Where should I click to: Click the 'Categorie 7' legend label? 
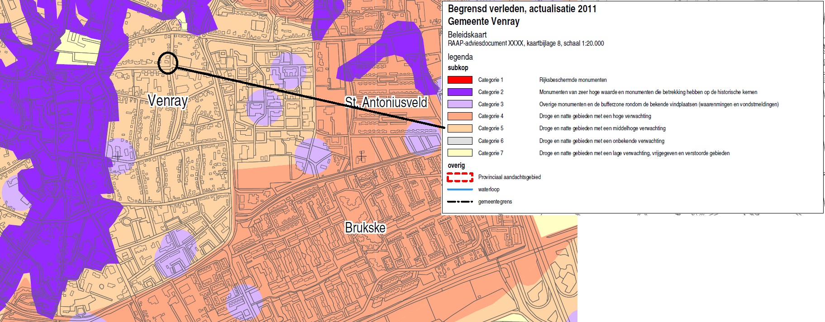pos(491,153)
